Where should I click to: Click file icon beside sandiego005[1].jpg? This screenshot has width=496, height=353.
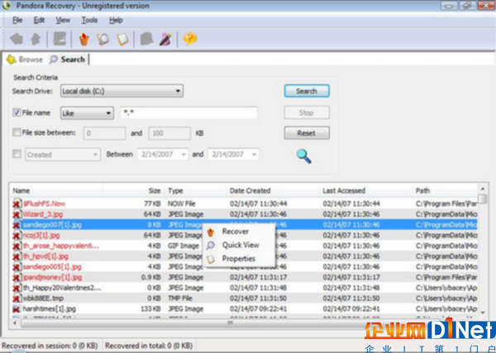17,267
